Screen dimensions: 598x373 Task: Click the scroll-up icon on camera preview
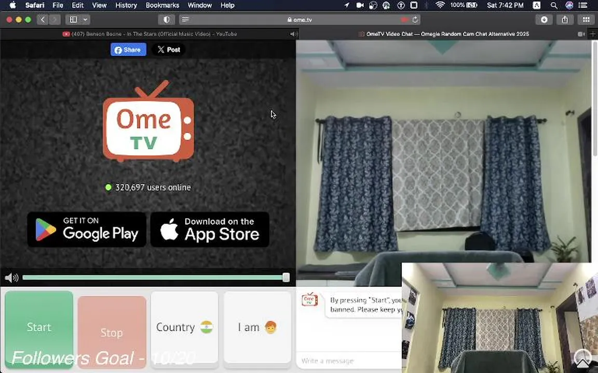tap(582, 358)
